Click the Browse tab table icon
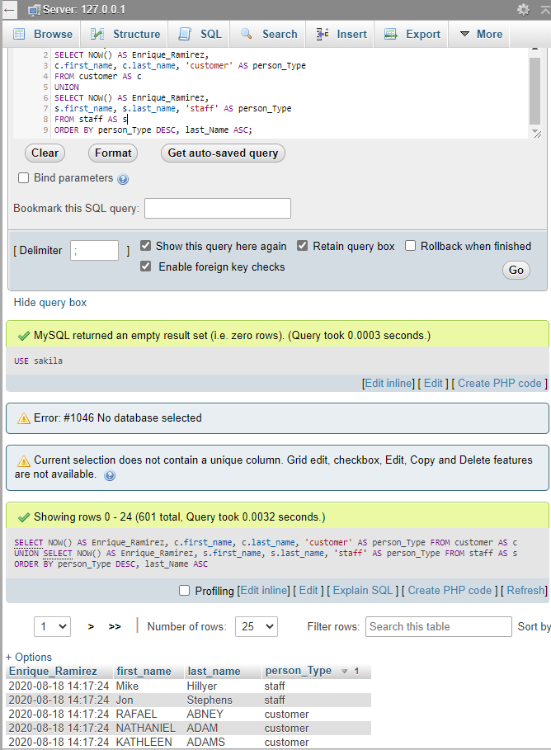The image size is (551, 750). click(x=19, y=34)
